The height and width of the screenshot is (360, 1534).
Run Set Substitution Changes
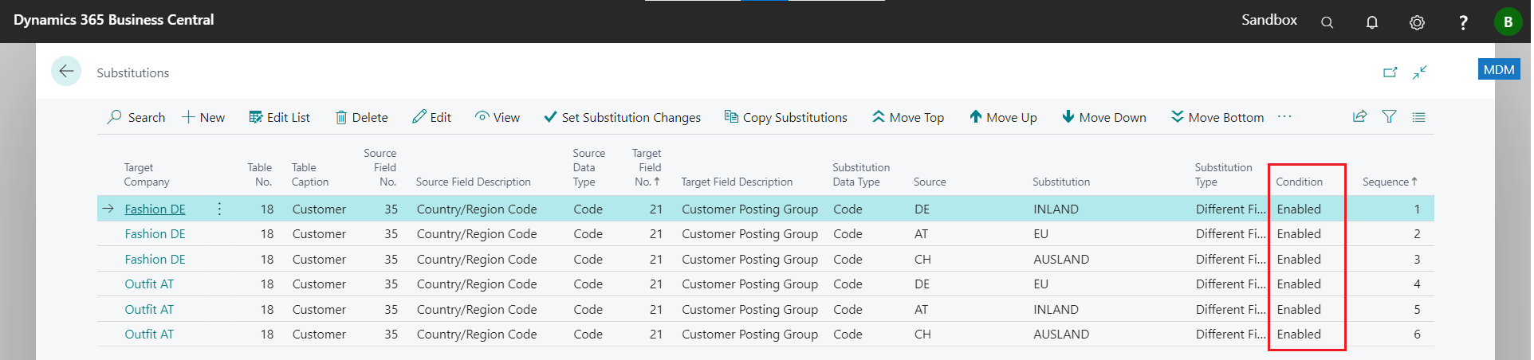pos(622,117)
